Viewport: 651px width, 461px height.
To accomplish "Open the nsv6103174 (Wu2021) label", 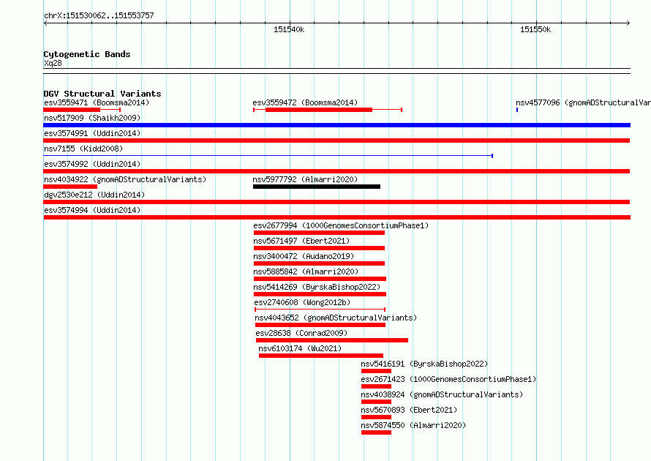I will pos(300,348).
